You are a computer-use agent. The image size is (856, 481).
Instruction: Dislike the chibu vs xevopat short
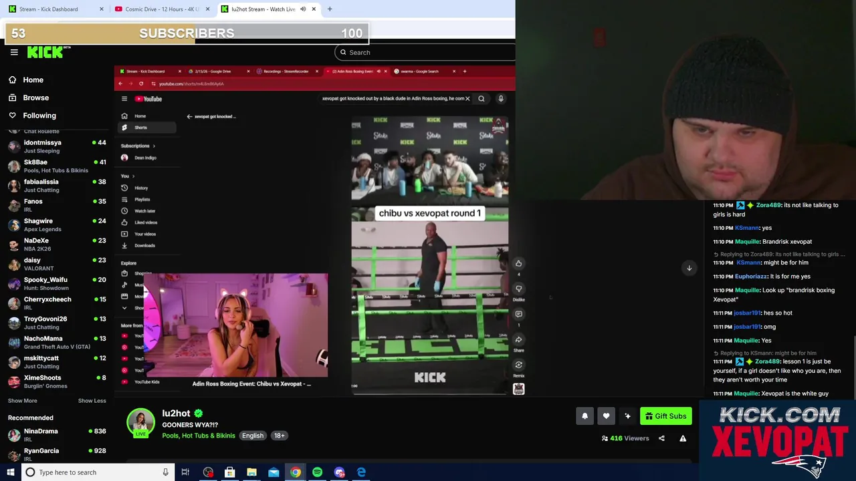[x=518, y=289]
